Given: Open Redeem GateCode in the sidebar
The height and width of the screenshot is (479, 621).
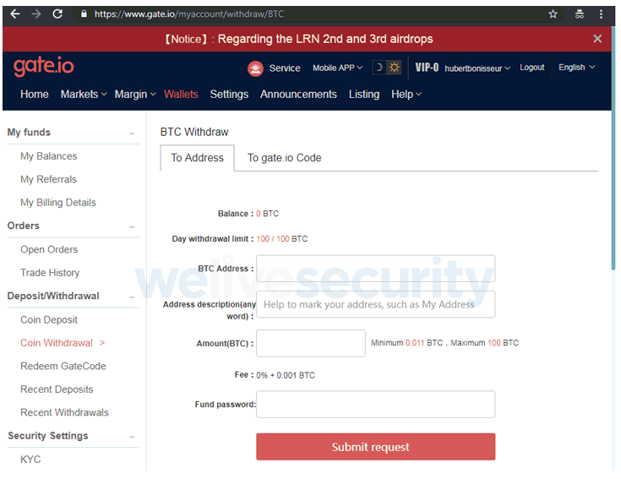Looking at the screenshot, I should click(63, 366).
